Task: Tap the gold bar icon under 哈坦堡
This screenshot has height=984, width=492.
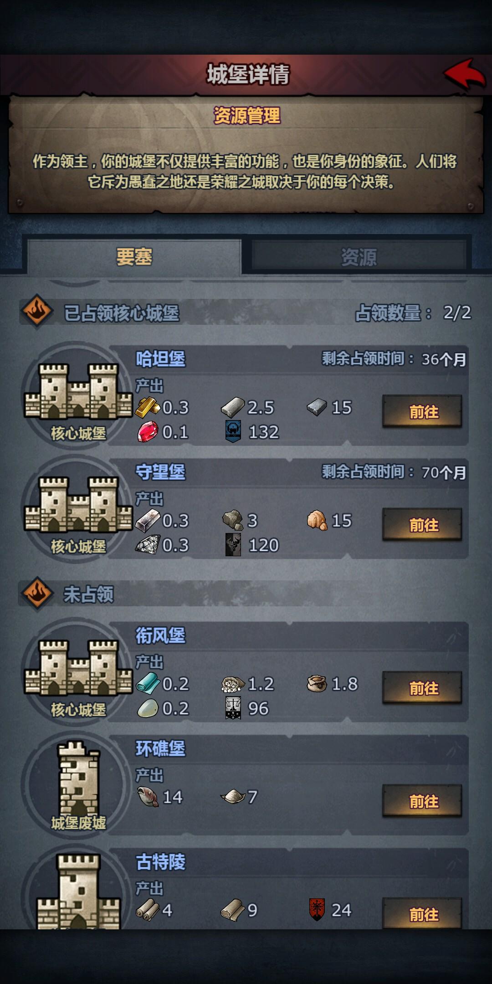Action: (148, 407)
